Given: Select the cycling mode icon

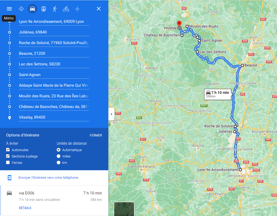Looking at the screenshot, I should pos(66,9).
